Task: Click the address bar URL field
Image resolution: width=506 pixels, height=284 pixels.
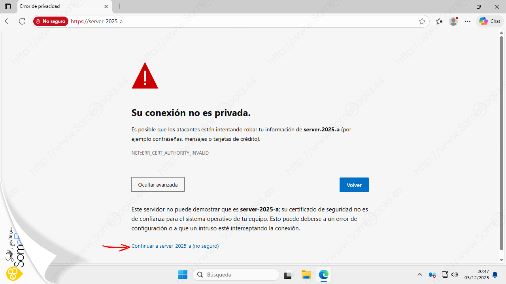Action: [x=237, y=21]
